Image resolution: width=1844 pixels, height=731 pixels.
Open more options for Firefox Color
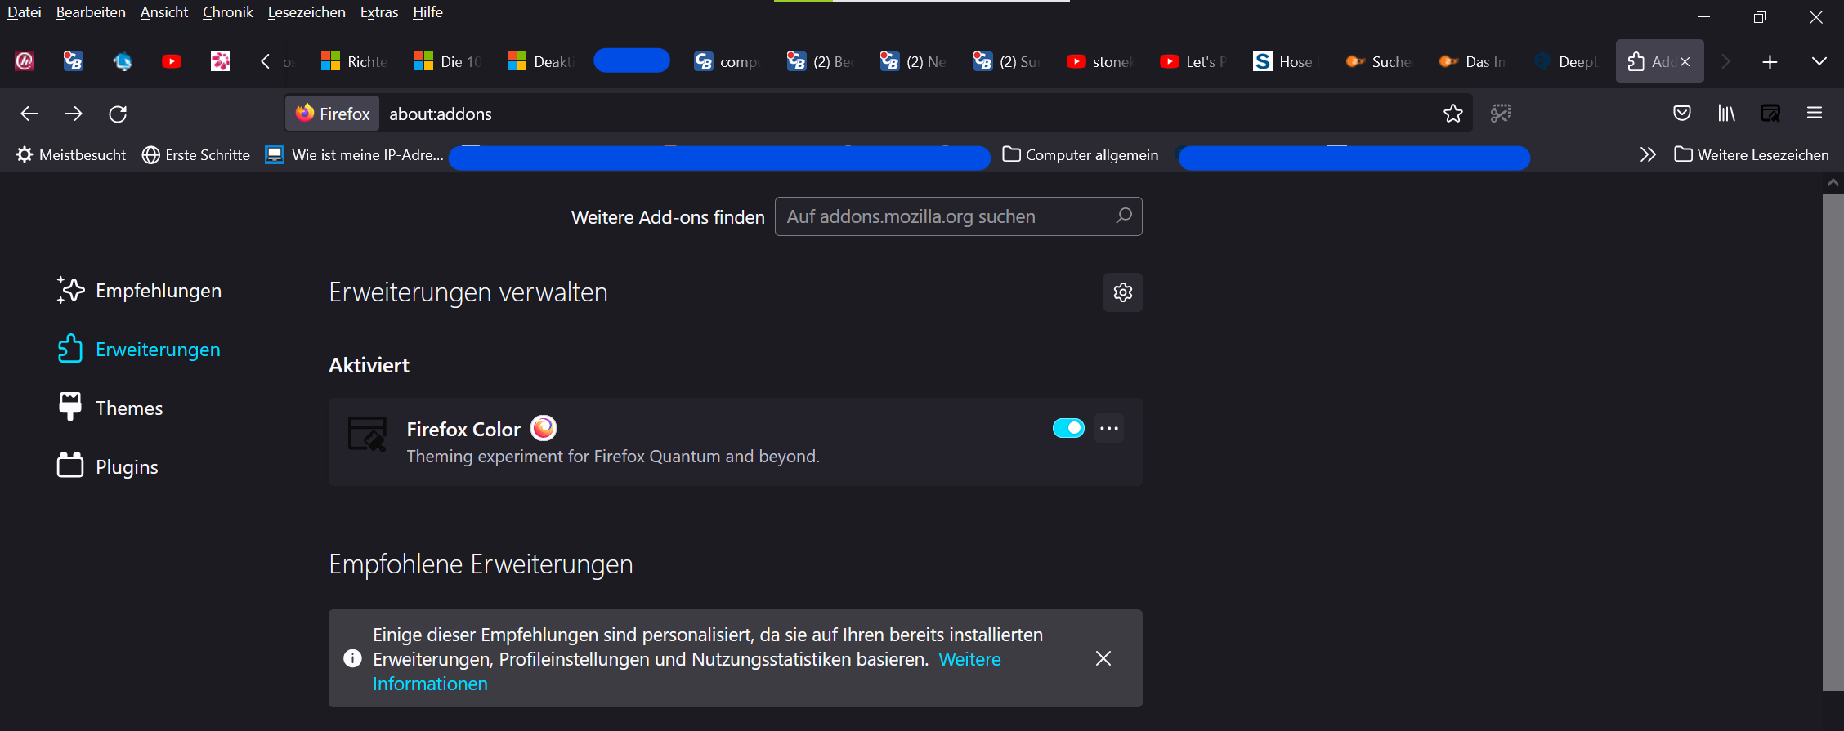tap(1109, 428)
